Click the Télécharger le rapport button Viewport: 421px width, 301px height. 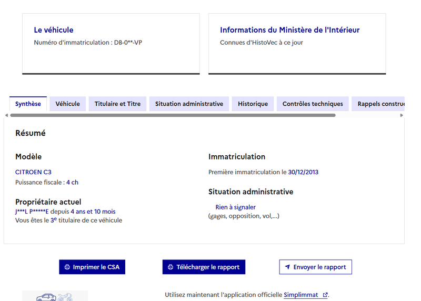[204, 267]
